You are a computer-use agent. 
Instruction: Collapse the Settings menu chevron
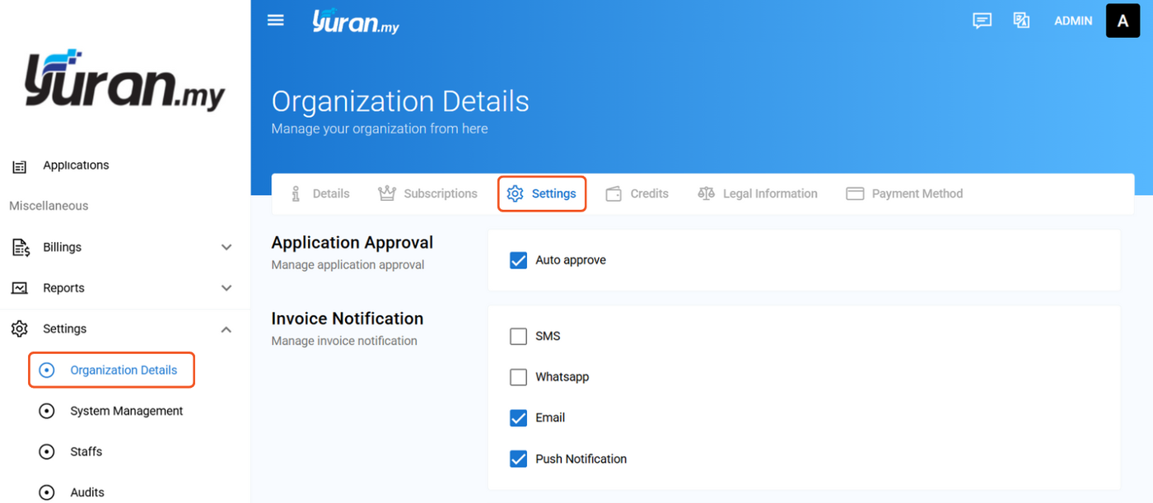pyautogui.click(x=226, y=329)
